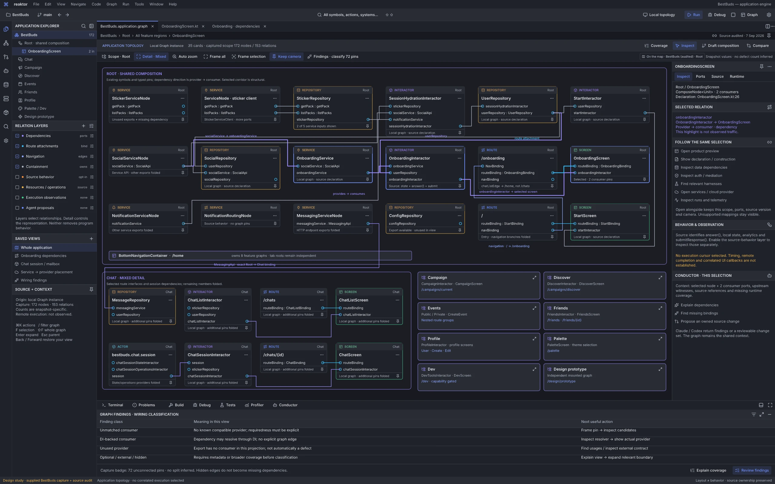
Task: Enable the Agent proposals layer checkbox
Action: [x=17, y=208]
